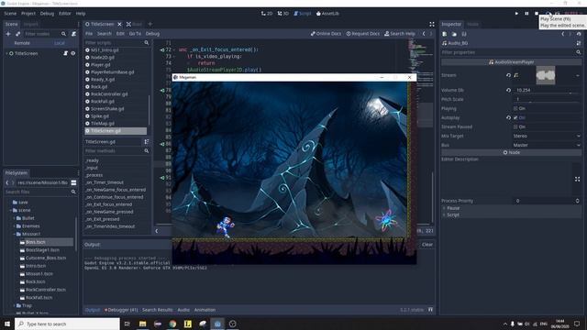Toggle visibility of the TitleScreen node
This screenshot has width=587, height=330.
[x=73, y=53]
